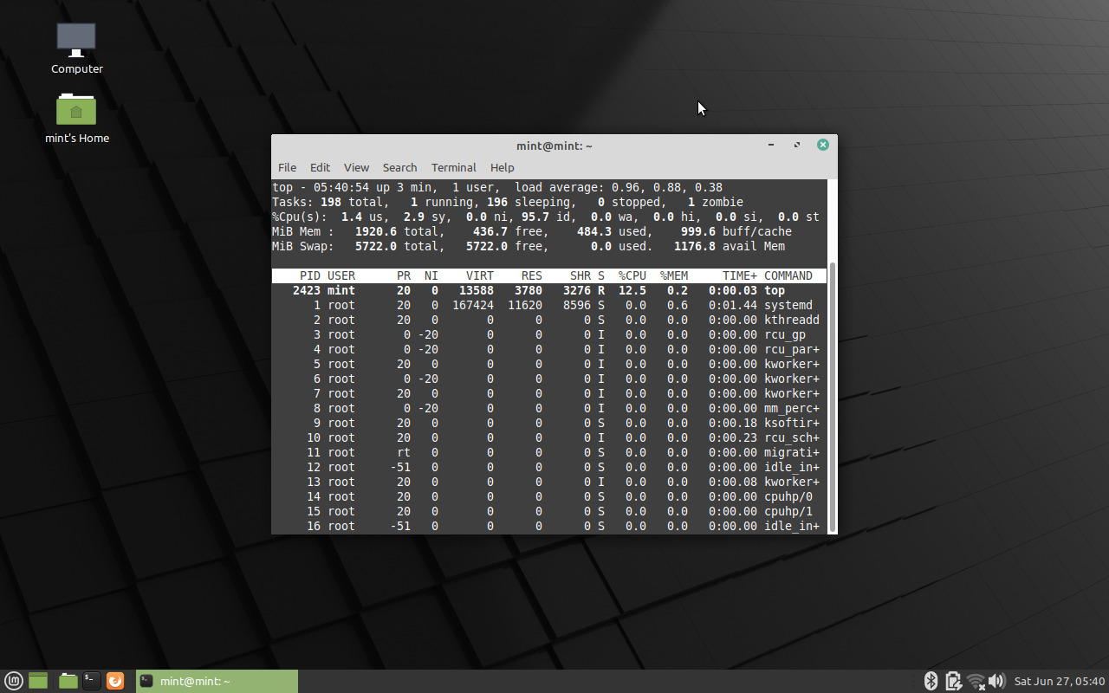Open the Search menu

tap(399, 167)
